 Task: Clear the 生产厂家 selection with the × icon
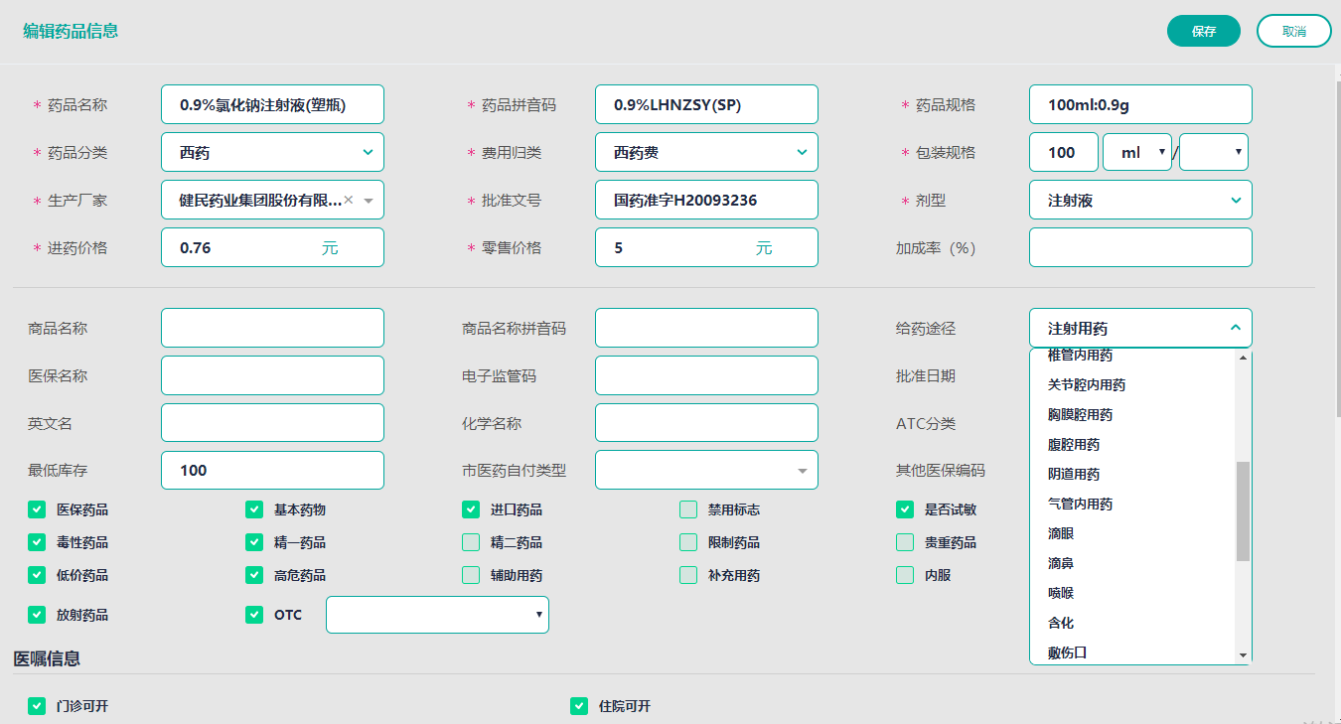(x=348, y=200)
